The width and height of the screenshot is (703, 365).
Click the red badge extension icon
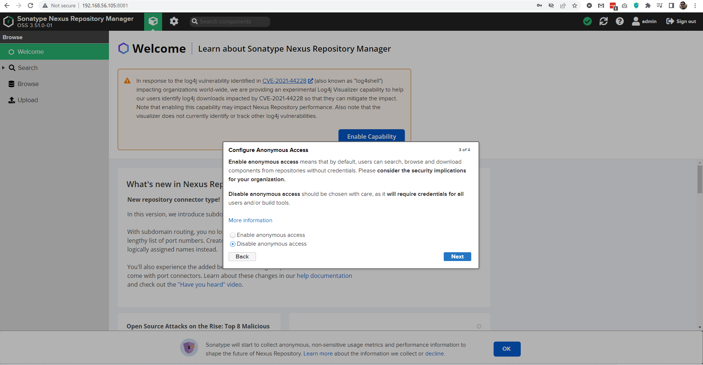[613, 6]
